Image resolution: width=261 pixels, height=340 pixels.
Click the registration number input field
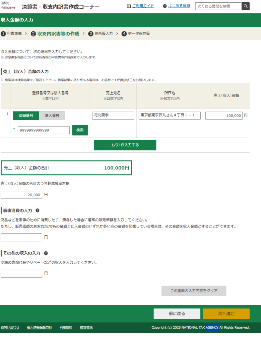click(44, 130)
